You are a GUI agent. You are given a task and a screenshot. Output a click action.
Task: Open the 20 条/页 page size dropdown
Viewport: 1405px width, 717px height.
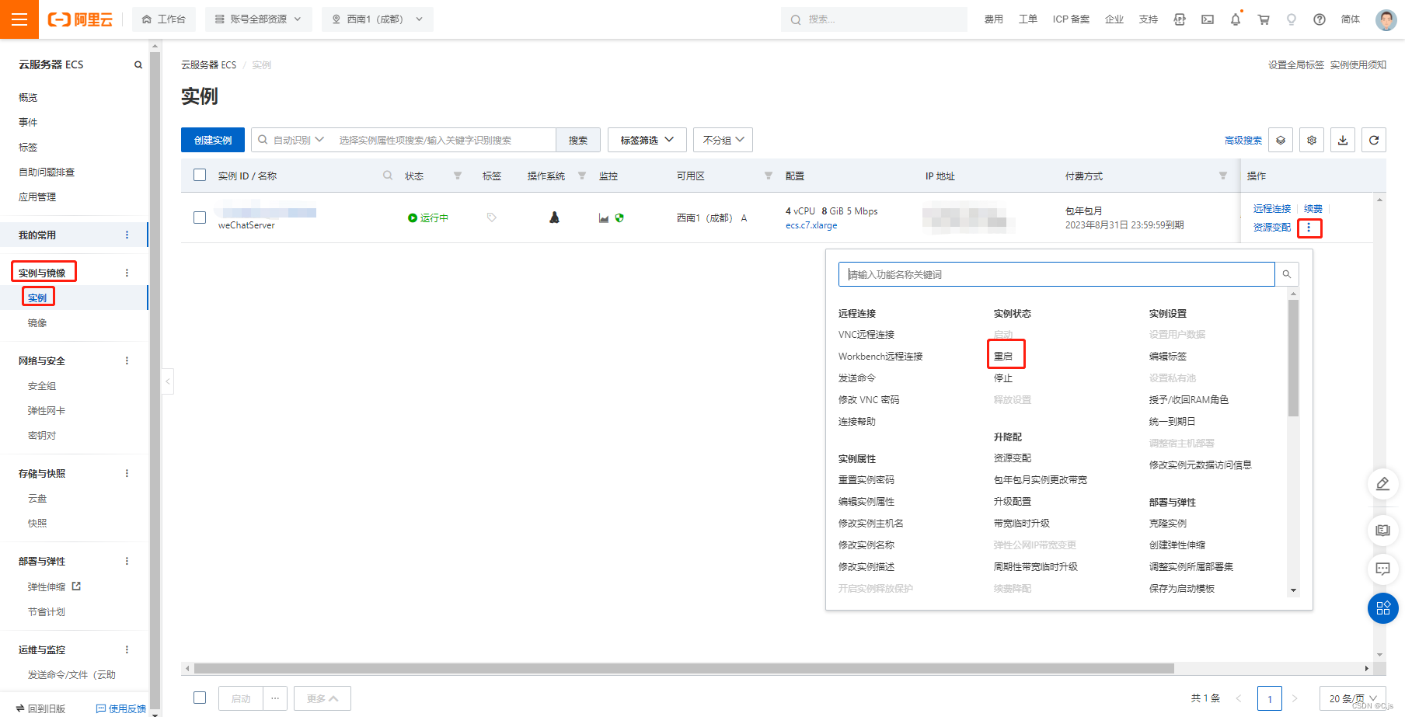click(x=1352, y=698)
